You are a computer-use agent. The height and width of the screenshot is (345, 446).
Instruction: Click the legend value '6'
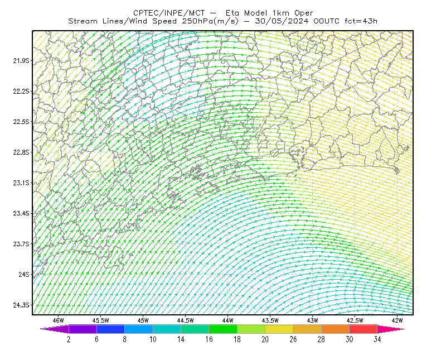point(96,339)
